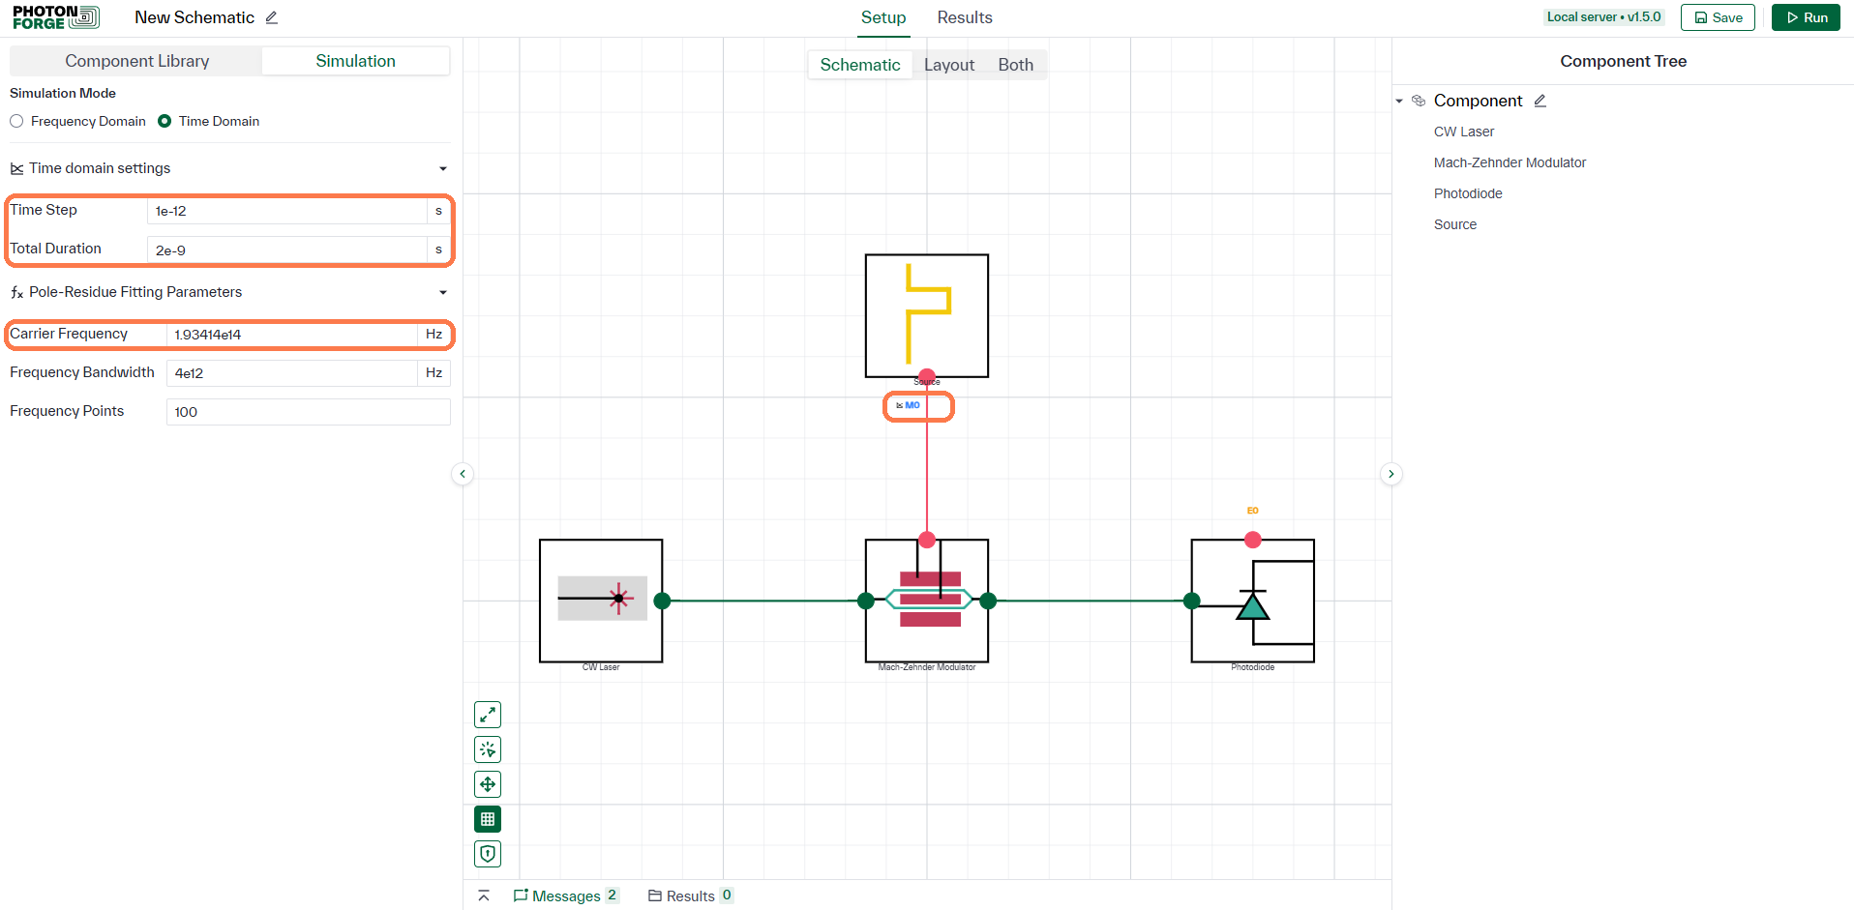Image resolution: width=1854 pixels, height=910 pixels.
Task: Select the Source block on canvas
Action: pyautogui.click(x=927, y=316)
